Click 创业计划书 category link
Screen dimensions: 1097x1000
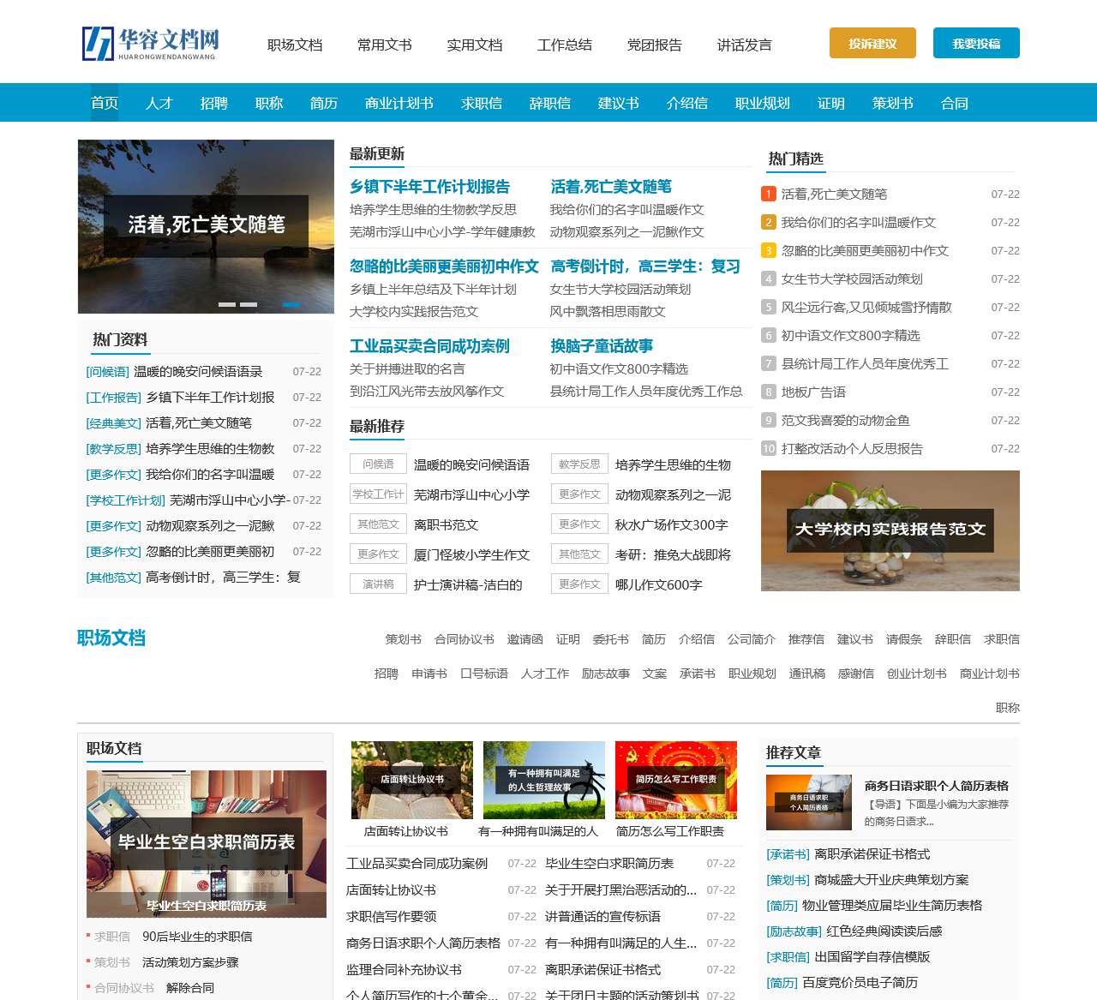point(917,674)
